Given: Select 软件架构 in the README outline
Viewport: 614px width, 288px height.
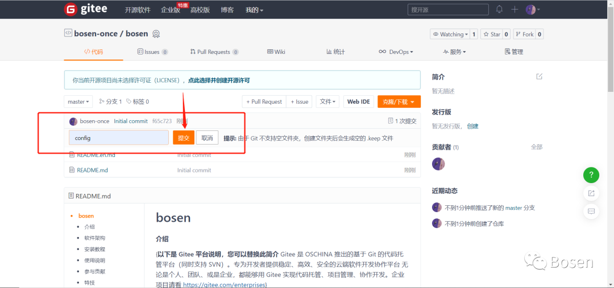Looking at the screenshot, I should click(94, 238).
